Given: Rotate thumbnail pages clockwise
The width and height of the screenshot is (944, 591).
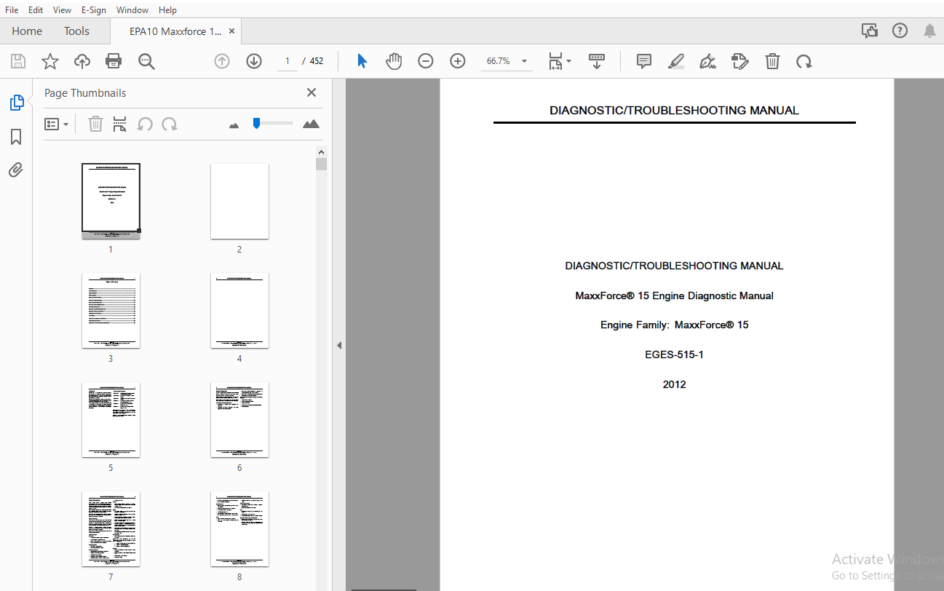Looking at the screenshot, I should point(170,124).
